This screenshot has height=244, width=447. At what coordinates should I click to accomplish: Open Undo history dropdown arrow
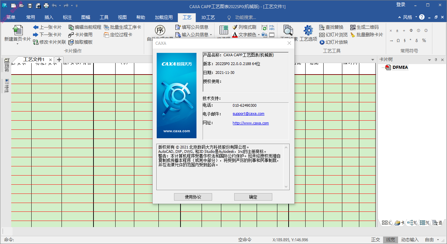pyautogui.click(x=60, y=5)
